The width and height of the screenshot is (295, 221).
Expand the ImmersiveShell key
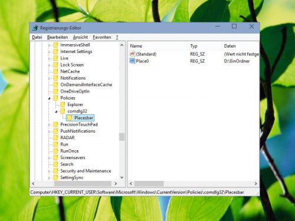49,45
